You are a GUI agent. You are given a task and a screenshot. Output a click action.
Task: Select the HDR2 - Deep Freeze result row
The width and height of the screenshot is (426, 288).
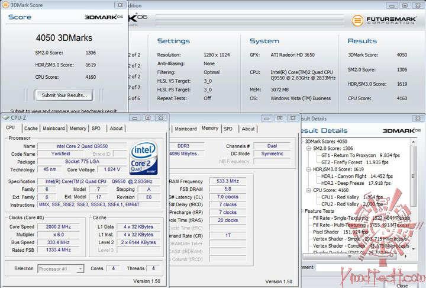click(x=356, y=184)
